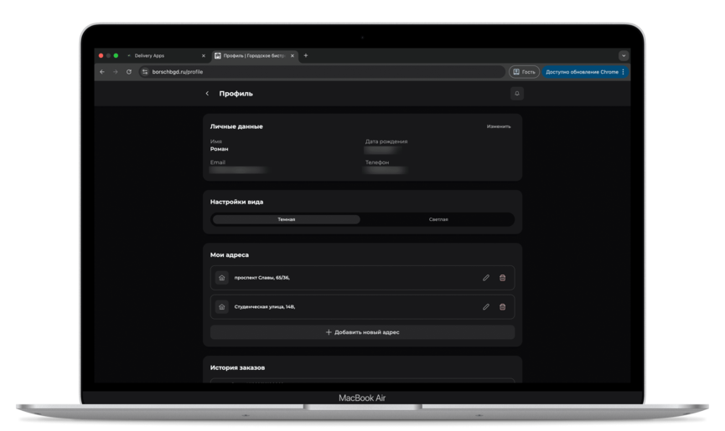Open the Гость profile menu
Image resolution: width=725 pixels, height=431 pixels.
(524, 72)
